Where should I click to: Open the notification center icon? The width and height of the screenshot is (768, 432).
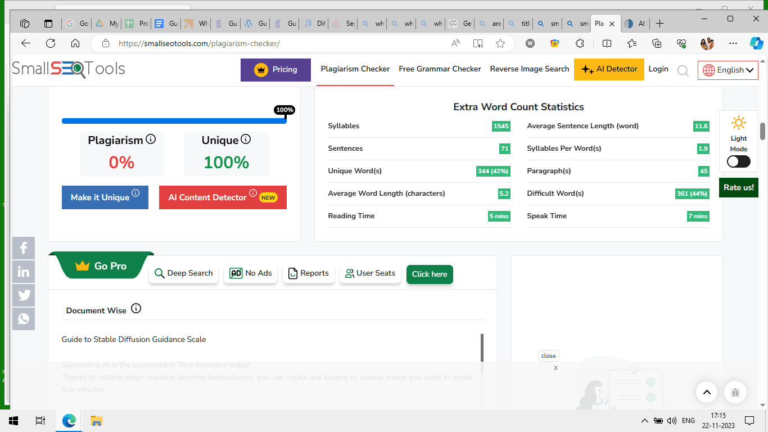pyautogui.click(x=749, y=421)
